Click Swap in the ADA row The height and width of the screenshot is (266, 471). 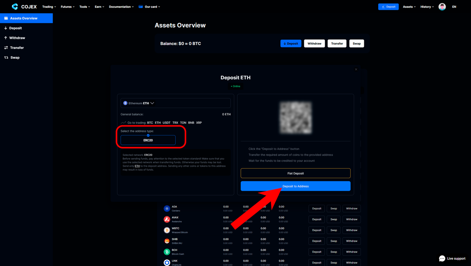(x=334, y=208)
